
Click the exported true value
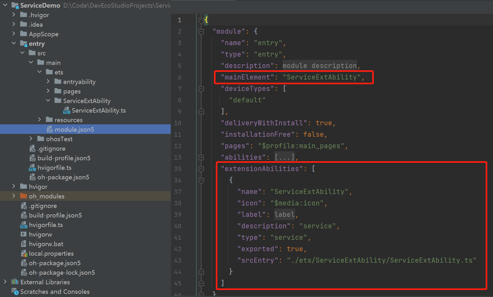click(x=295, y=249)
